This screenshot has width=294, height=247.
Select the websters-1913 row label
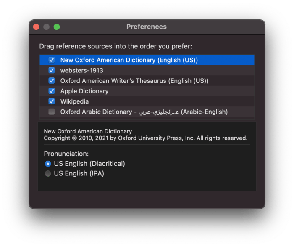[81, 70]
